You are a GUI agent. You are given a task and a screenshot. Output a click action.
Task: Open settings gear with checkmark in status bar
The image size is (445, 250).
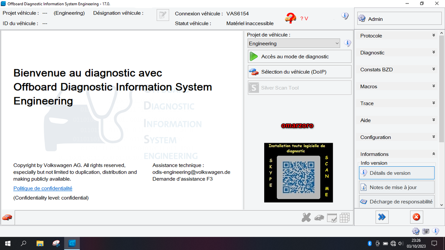coord(415,232)
